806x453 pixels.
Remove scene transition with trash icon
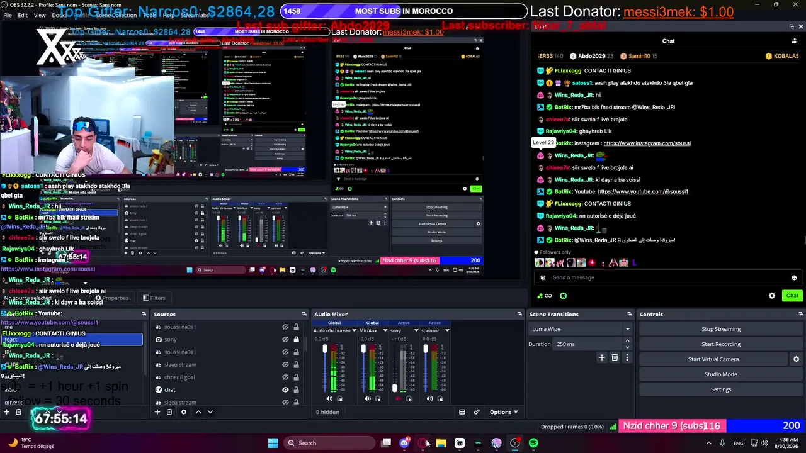coord(615,357)
